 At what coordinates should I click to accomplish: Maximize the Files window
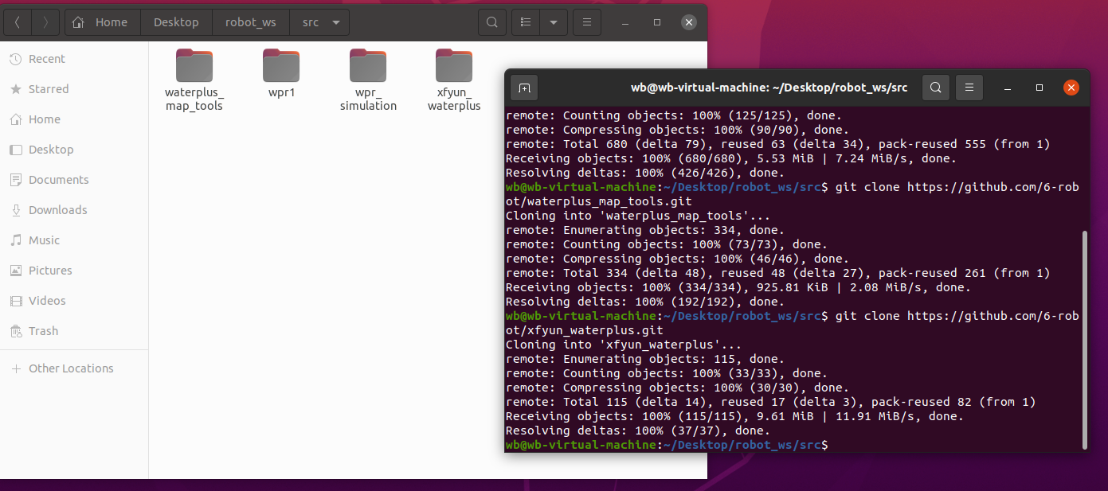pos(657,22)
